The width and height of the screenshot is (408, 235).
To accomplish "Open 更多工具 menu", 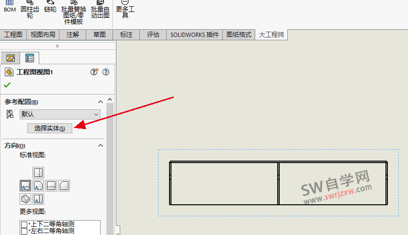I will click(x=125, y=9).
